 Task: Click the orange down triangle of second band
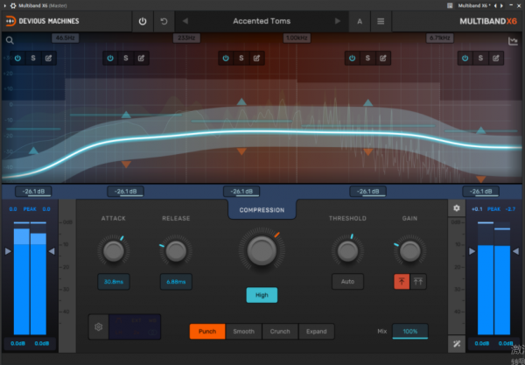pos(126,165)
